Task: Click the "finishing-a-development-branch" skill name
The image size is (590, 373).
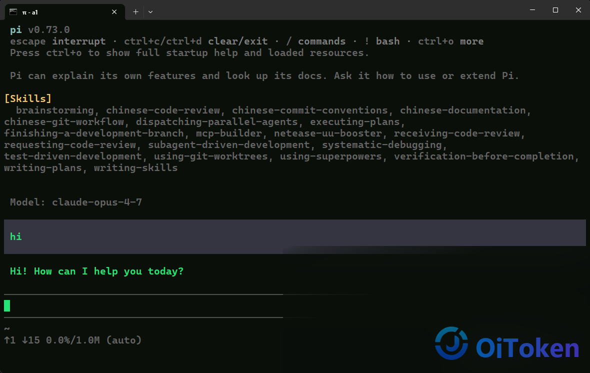Action: click(x=94, y=133)
